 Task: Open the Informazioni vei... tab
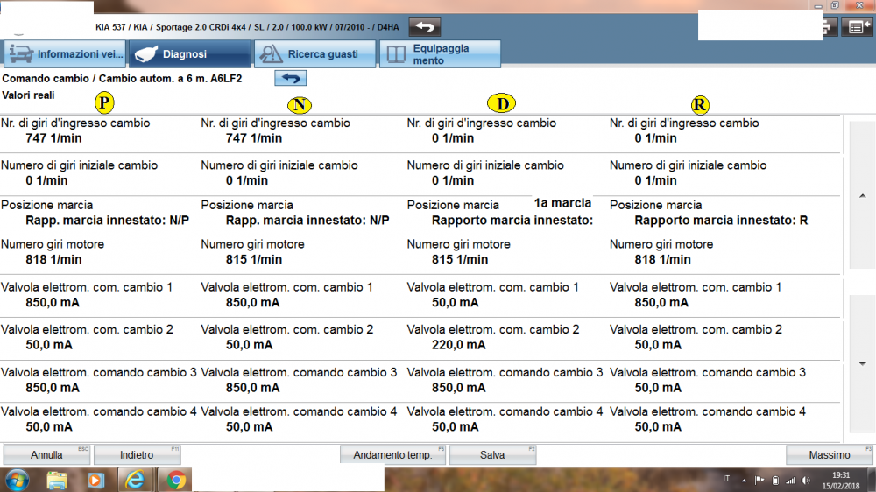point(65,54)
